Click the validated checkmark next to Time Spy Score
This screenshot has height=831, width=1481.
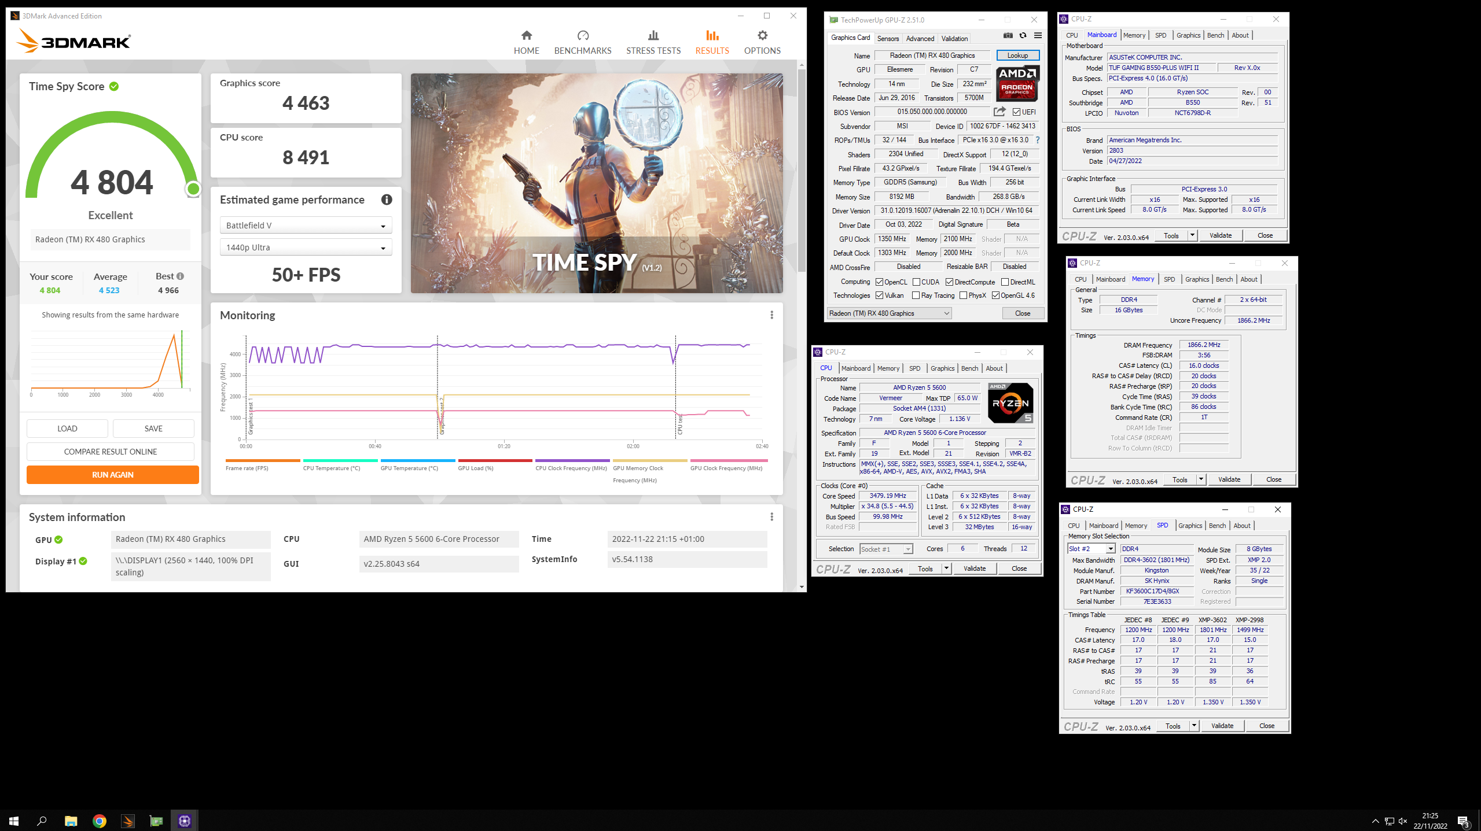tap(114, 86)
